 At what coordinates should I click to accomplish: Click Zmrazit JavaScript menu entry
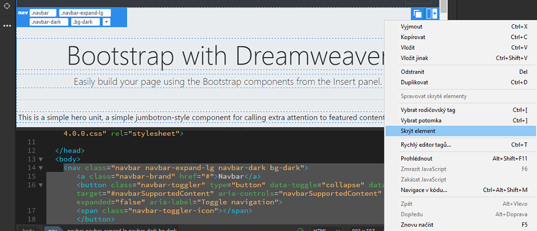[x=461, y=169]
